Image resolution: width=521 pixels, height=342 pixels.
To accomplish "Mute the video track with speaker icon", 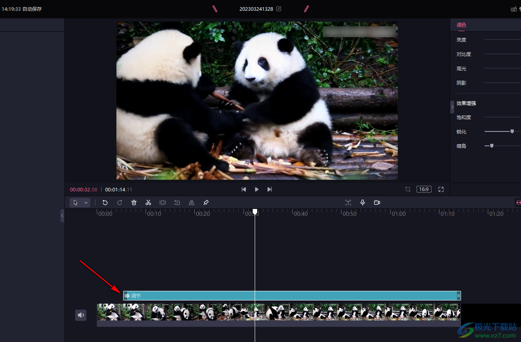I will point(81,315).
